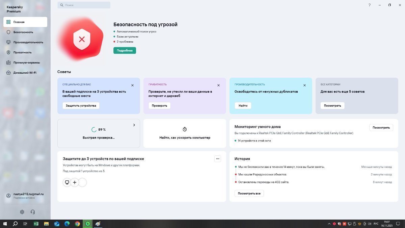Click Посмотреть все in История
405x228 pixels.
tap(249, 194)
